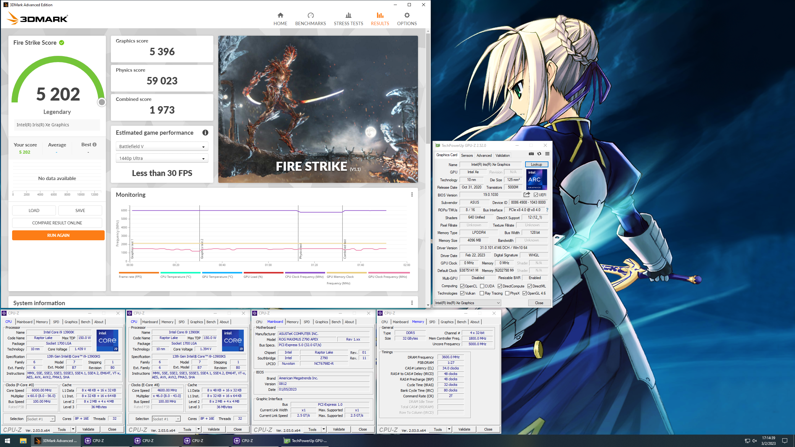Click the green Fire Strike validation checkmark

[62, 43]
